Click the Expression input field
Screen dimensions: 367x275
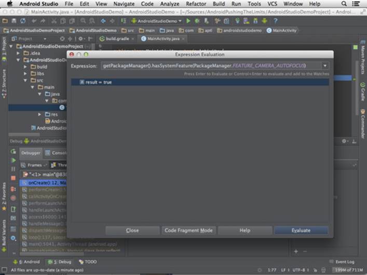pos(212,66)
